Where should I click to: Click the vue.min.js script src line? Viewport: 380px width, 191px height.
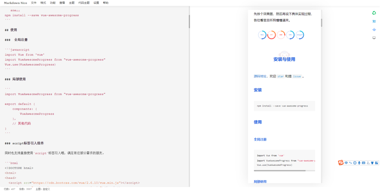[x=74, y=183]
